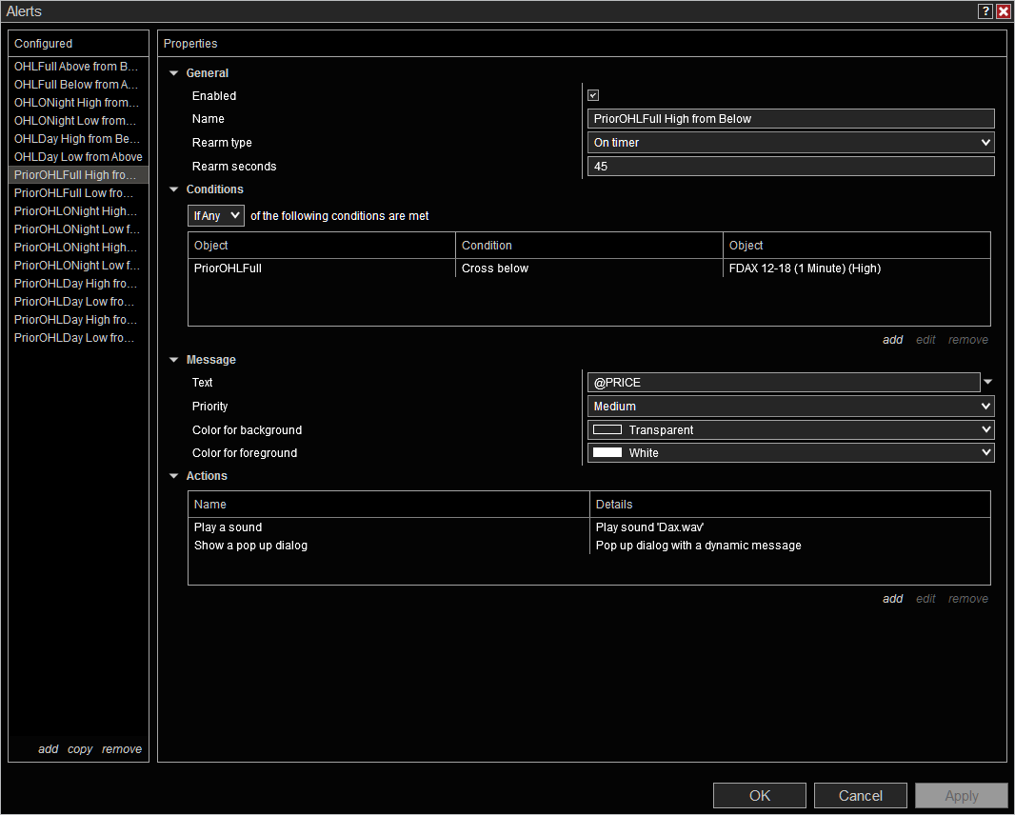
Task: Collapse the Message section
Action: pos(173,360)
